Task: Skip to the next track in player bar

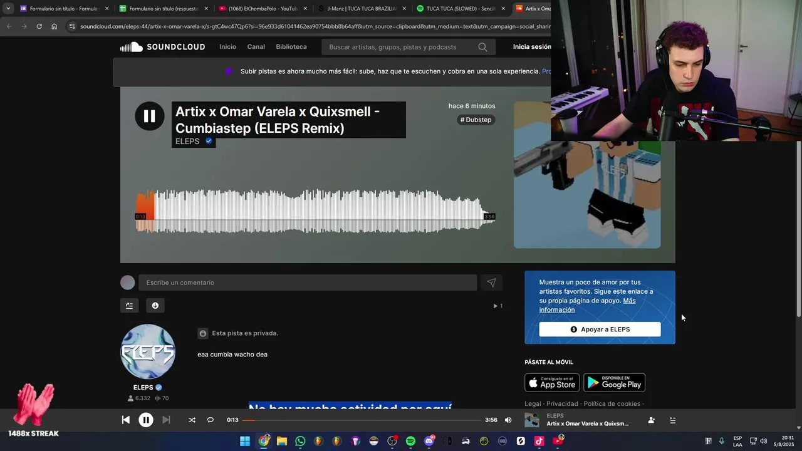Action: click(166, 420)
